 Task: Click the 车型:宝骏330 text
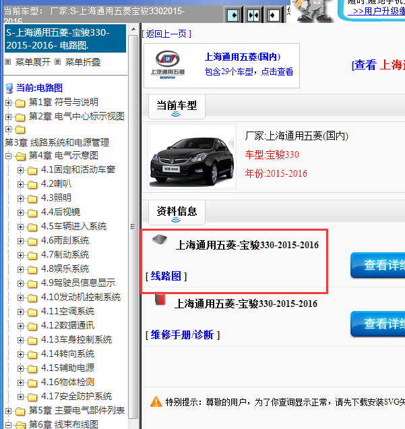point(272,154)
